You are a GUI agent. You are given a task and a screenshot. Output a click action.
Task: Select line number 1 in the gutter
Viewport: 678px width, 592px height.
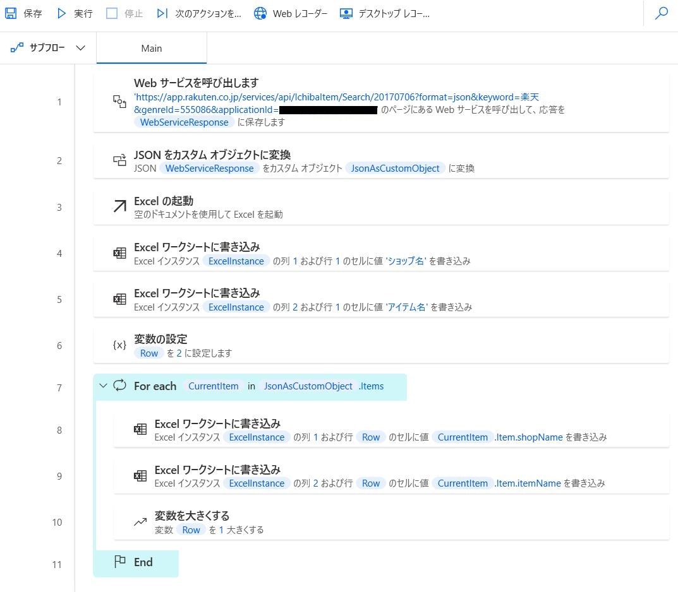pos(59,102)
